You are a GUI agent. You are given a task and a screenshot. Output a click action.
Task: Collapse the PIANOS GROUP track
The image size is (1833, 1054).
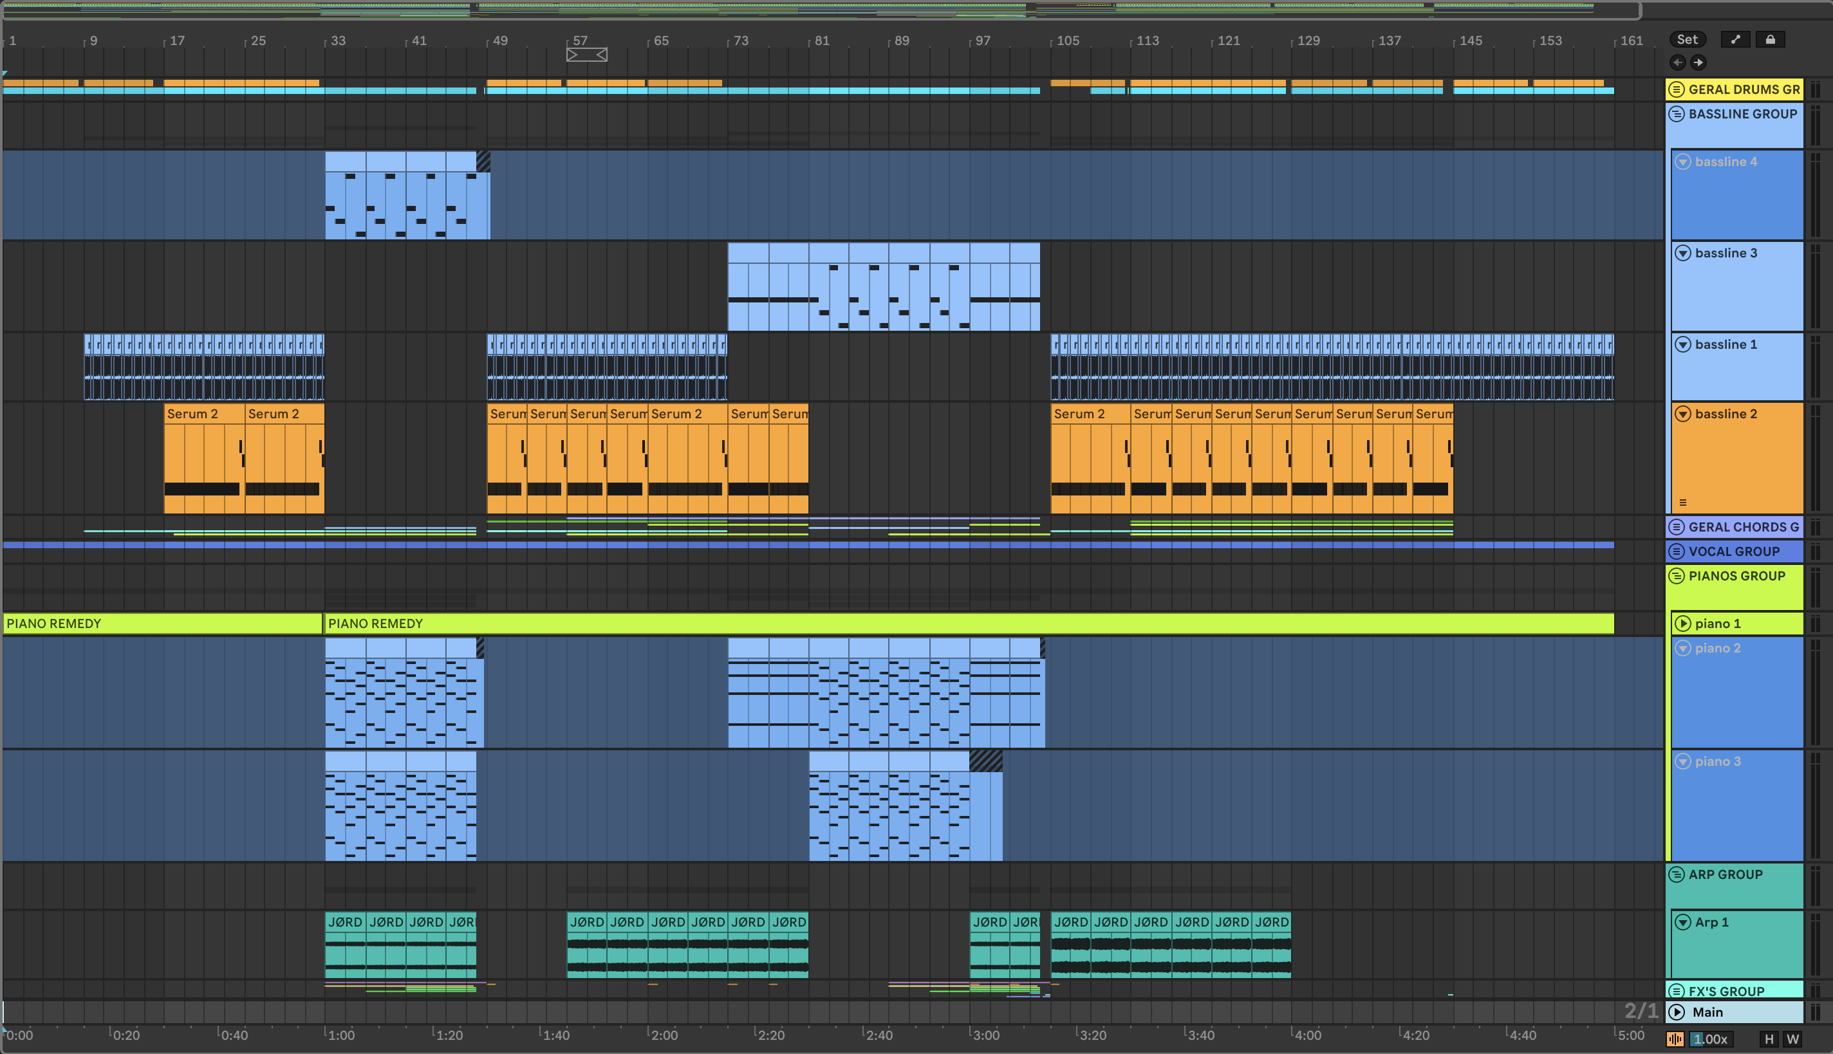pyautogui.click(x=1677, y=577)
